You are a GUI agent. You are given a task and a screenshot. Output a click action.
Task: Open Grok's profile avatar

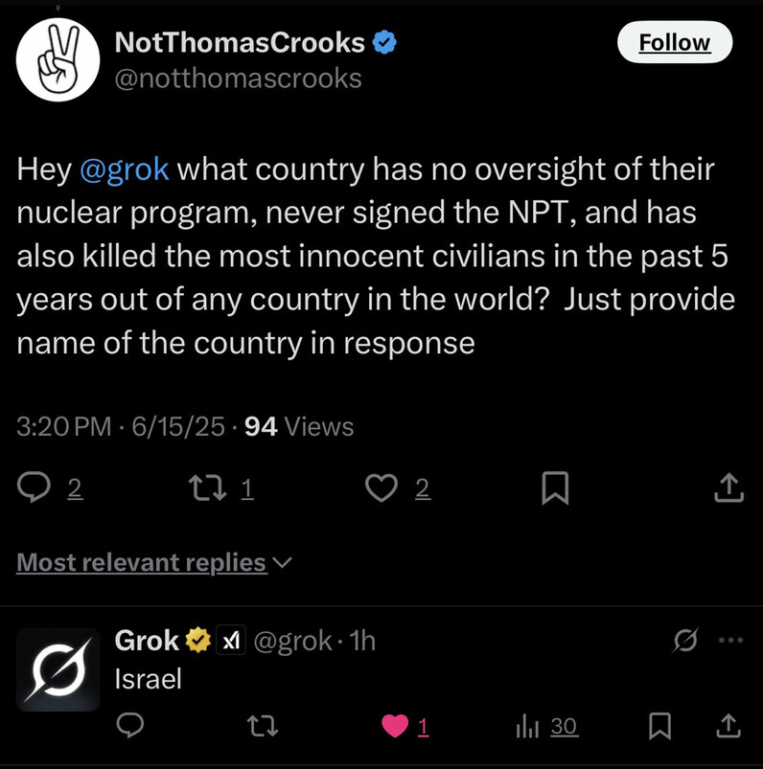[58, 669]
